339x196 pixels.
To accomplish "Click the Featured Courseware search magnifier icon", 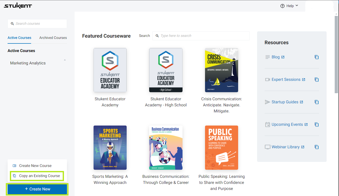I will 157,36.
